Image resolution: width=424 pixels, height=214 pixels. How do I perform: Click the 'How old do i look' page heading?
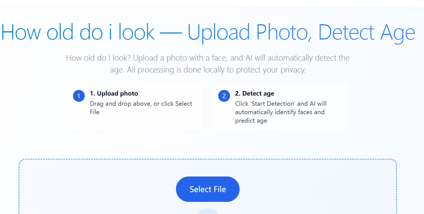[x=207, y=32]
